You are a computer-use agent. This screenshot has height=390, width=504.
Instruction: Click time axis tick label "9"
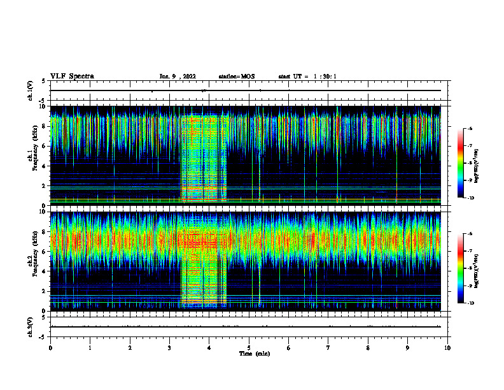[407, 348]
